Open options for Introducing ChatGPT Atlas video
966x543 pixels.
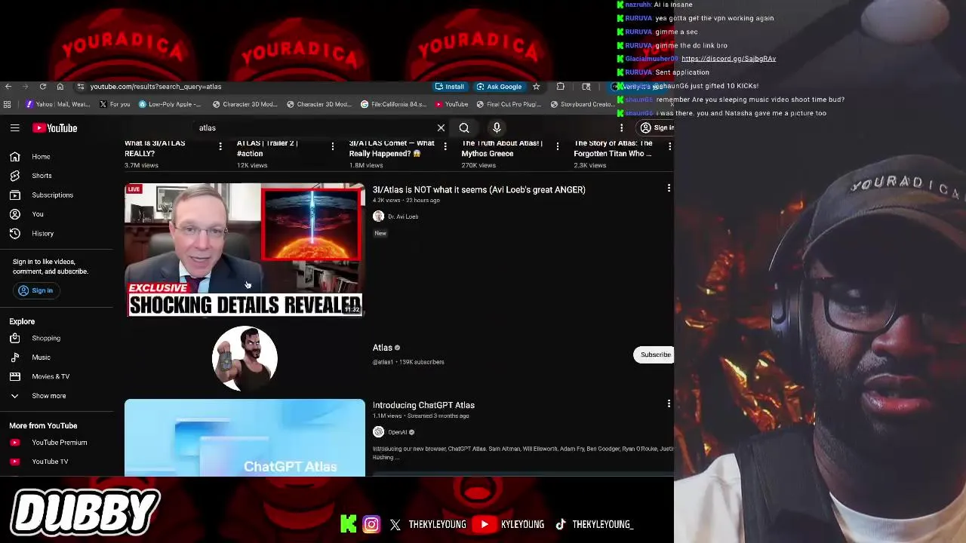[669, 404]
